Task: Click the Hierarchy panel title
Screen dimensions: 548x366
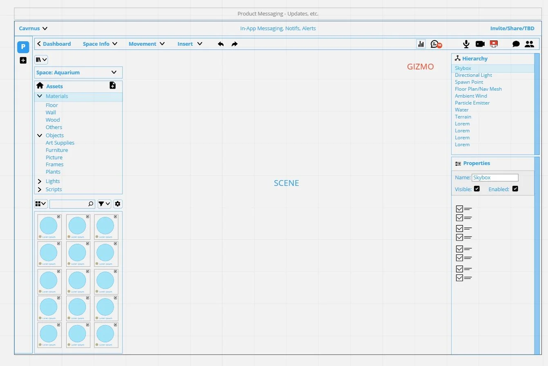Action: (475, 58)
